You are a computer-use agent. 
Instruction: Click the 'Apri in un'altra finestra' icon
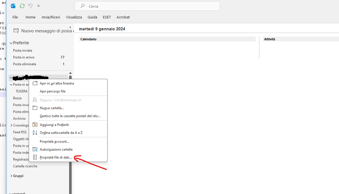point(35,83)
